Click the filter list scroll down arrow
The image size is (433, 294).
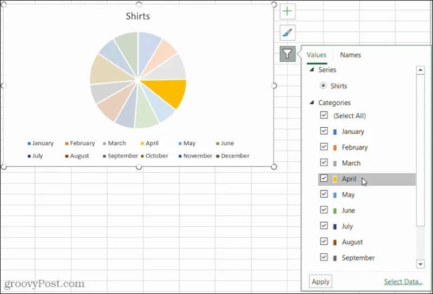(x=421, y=264)
